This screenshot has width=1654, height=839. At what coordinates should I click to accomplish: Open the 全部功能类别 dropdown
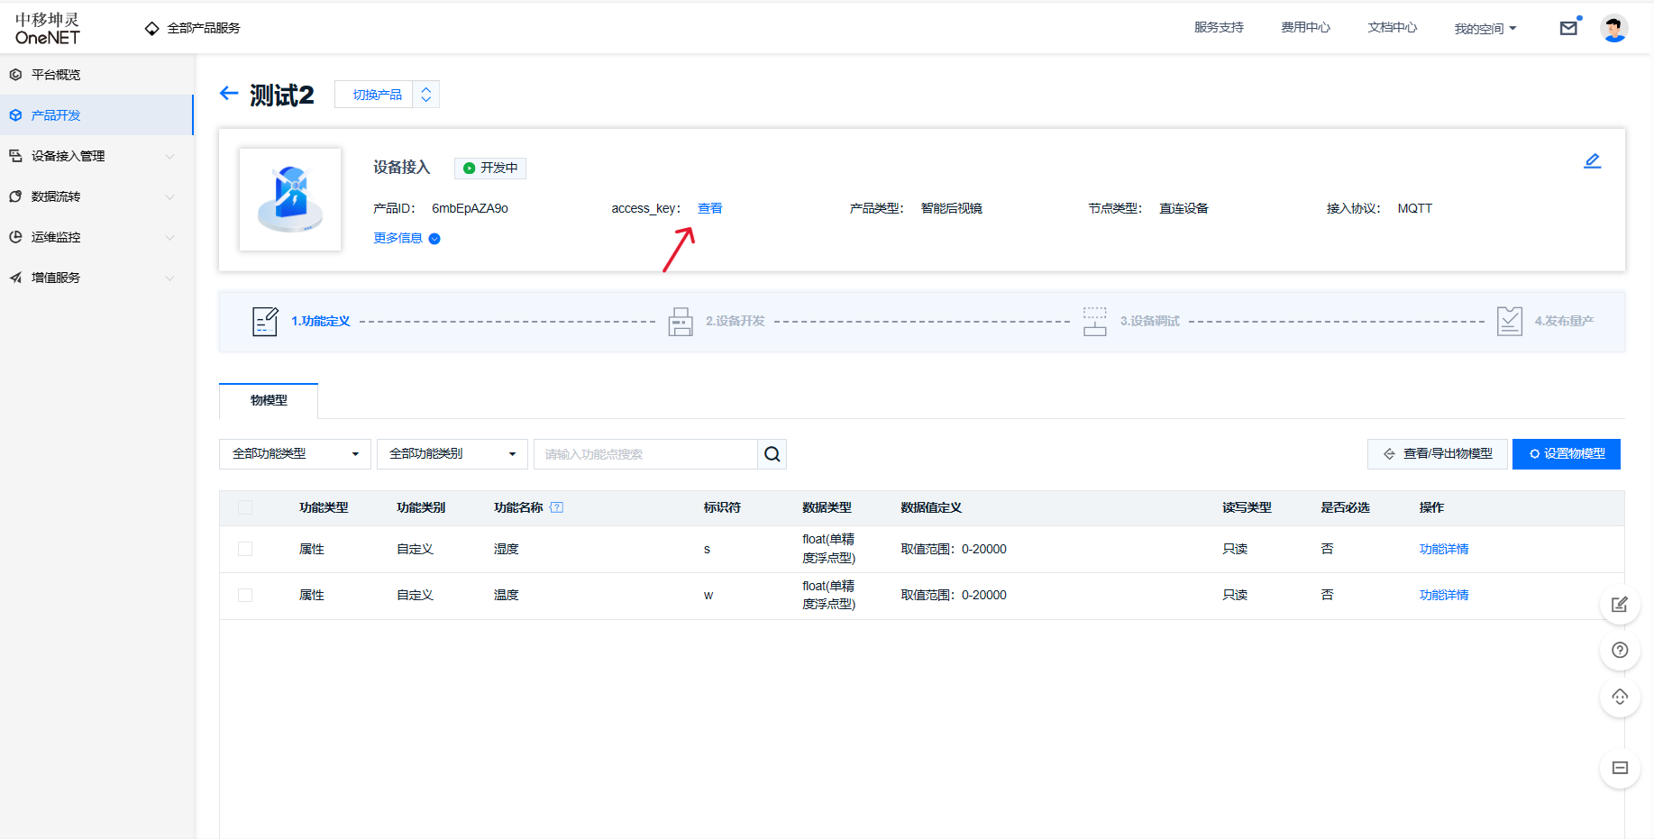click(x=452, y=454)
